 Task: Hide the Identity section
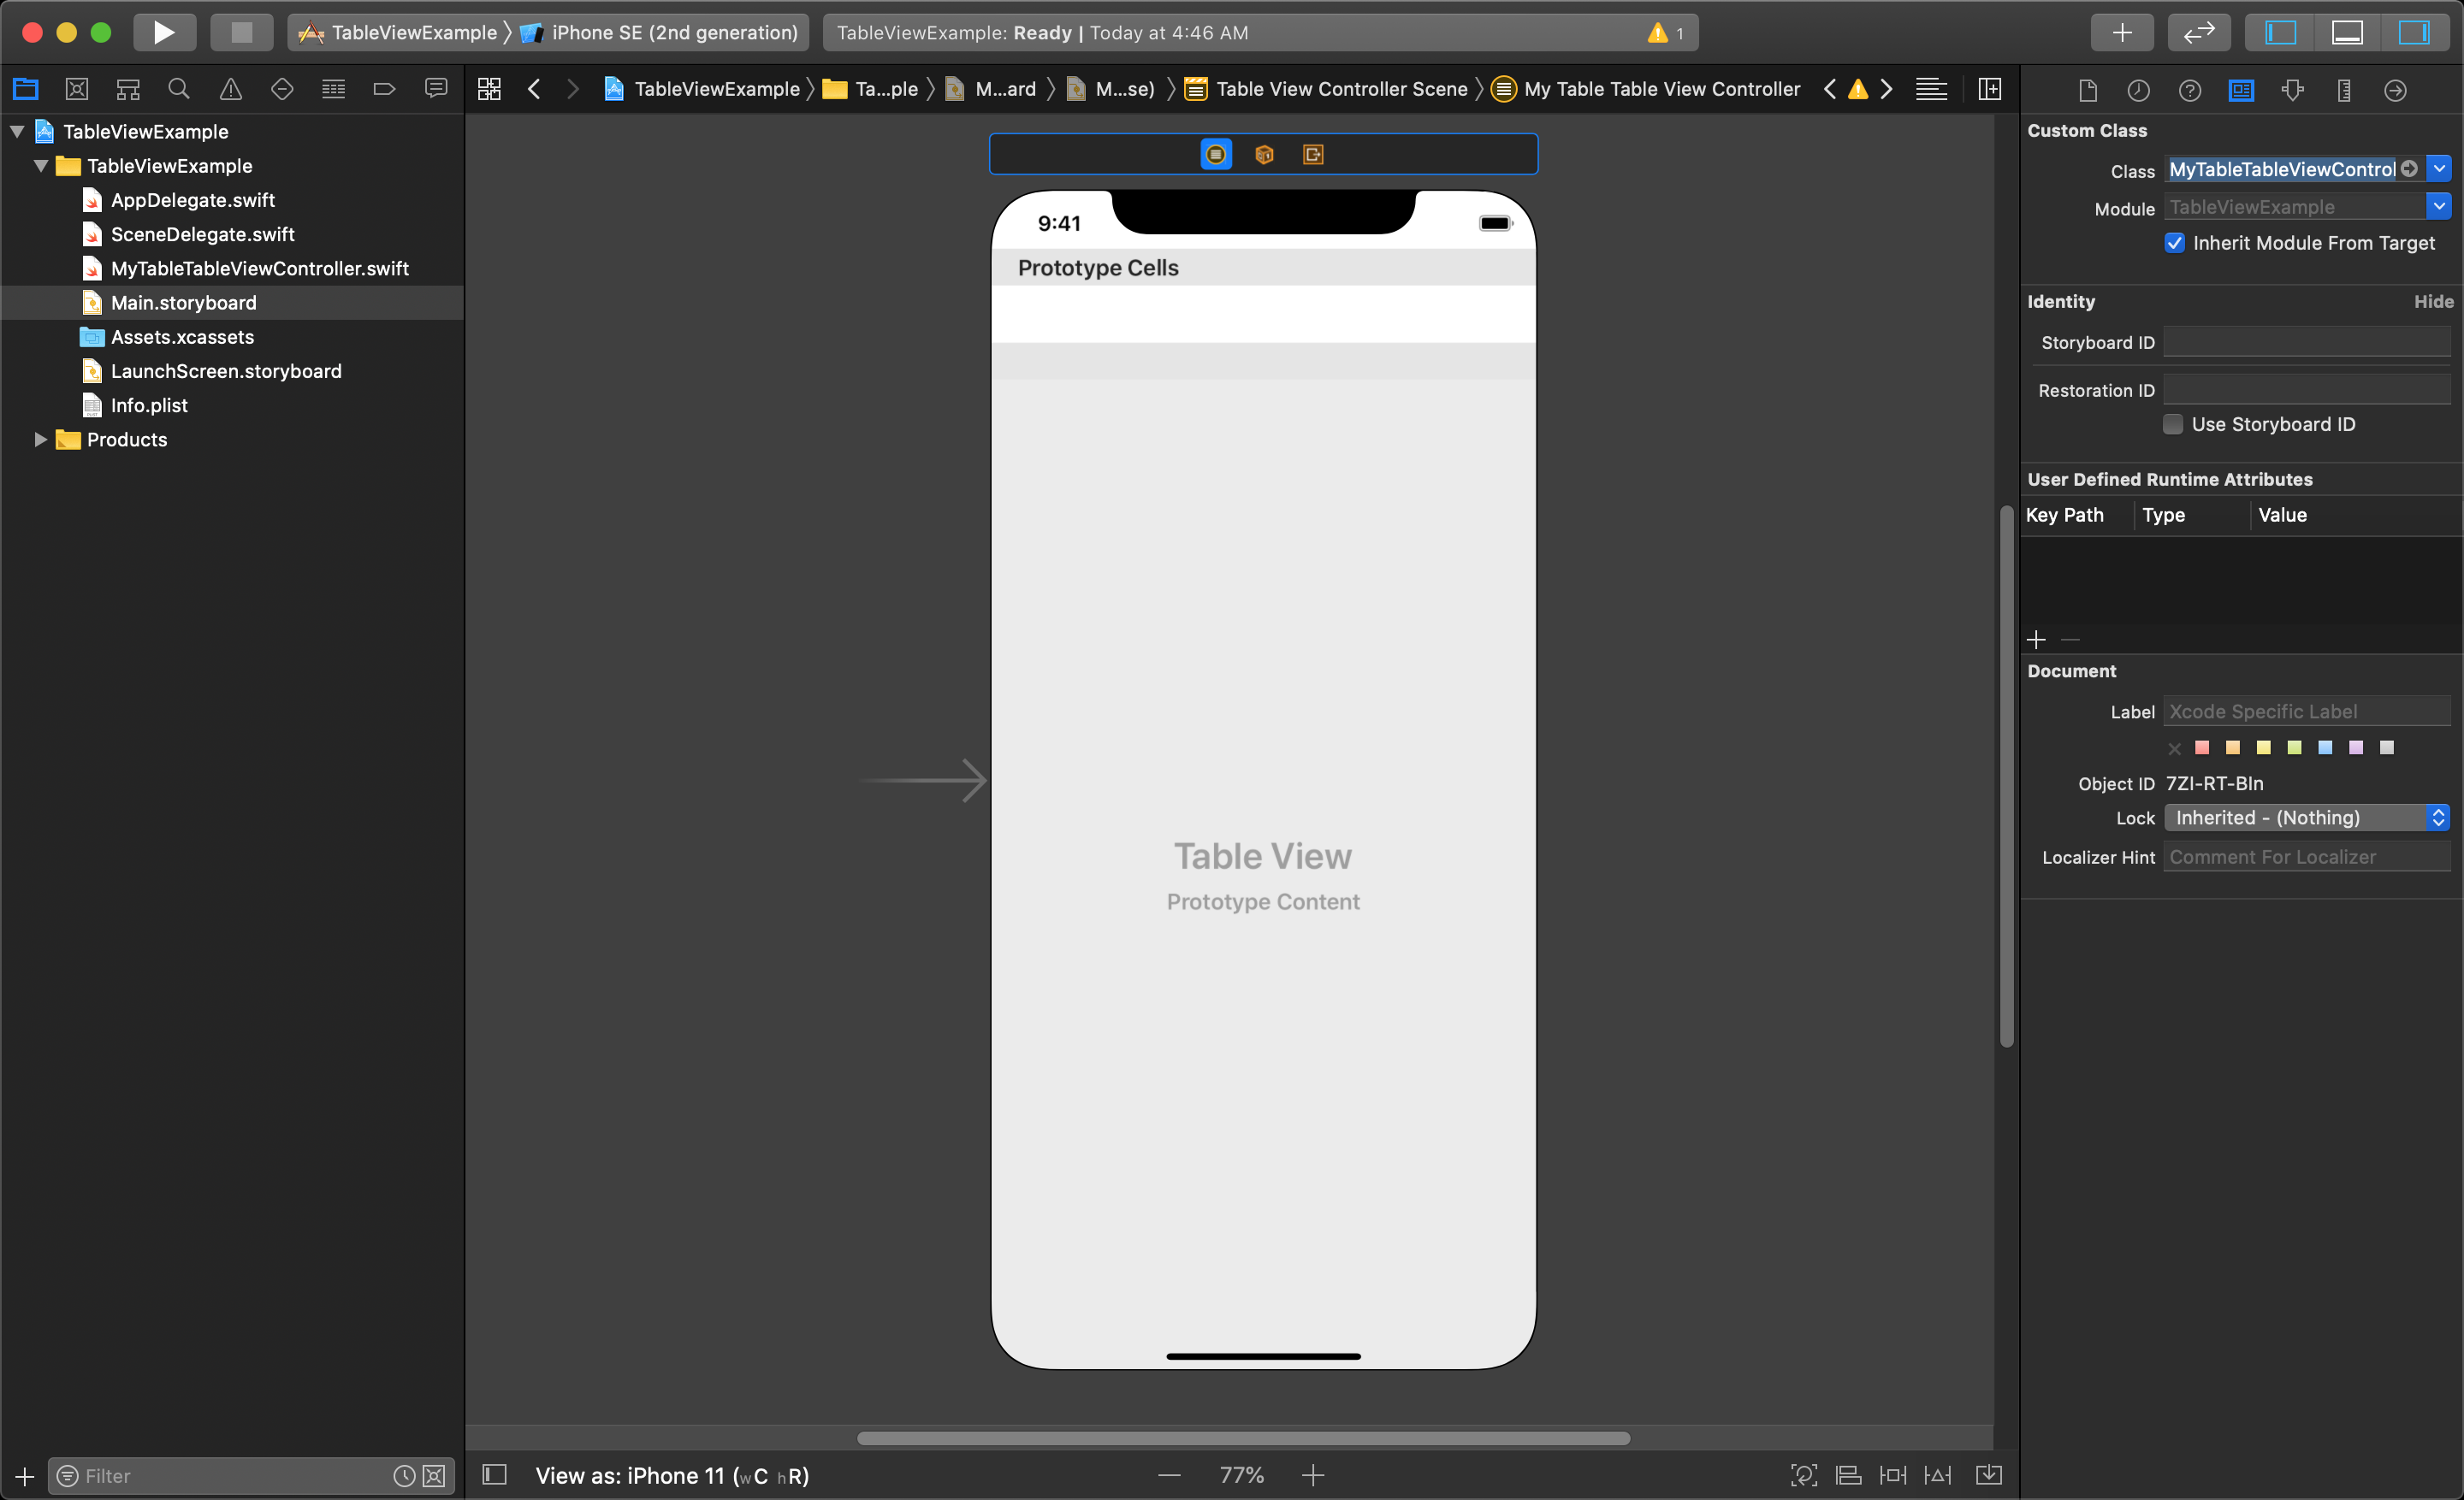pyautogui.click(x=2433, y=301)
